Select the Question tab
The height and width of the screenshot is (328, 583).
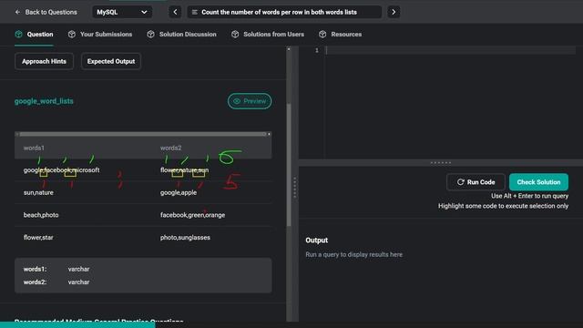(x=34, y=35)
